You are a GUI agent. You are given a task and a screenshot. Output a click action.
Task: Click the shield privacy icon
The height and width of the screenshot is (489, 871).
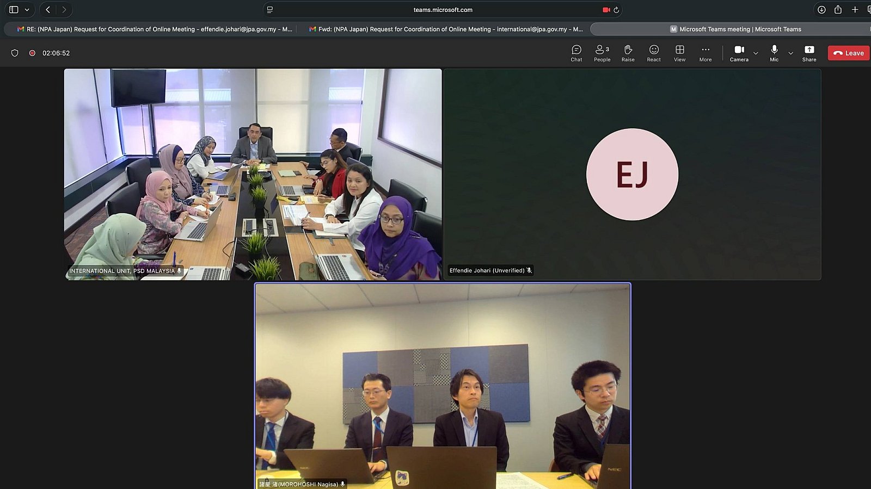(x=15, y=53)
